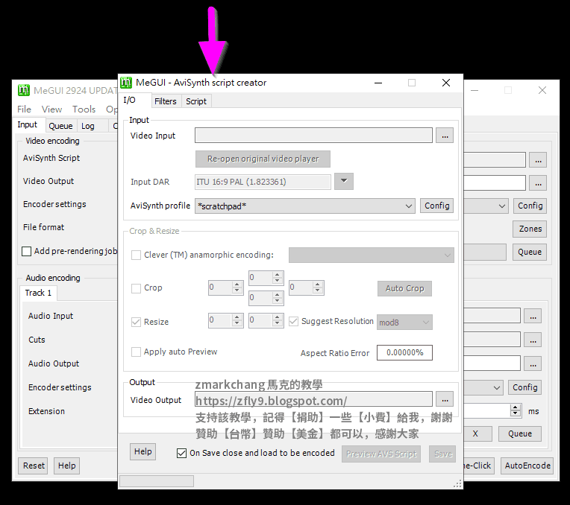Screen dimensions: 570x505
Task: Toggle Clever (TM) anamorphic encoding checkbox
Action: pos(136,255)
